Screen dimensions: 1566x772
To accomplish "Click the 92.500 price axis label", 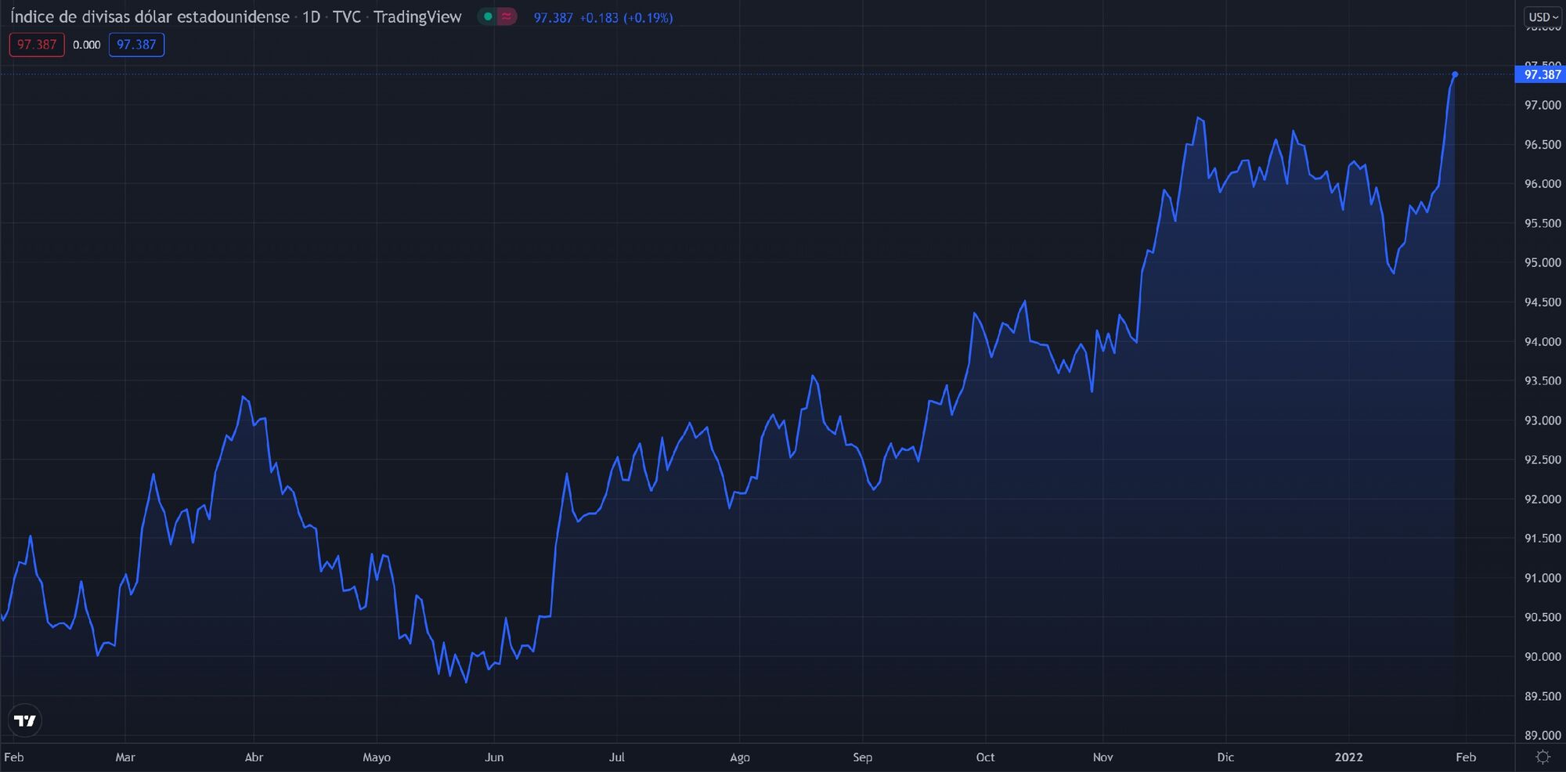I will [1543, 460].
